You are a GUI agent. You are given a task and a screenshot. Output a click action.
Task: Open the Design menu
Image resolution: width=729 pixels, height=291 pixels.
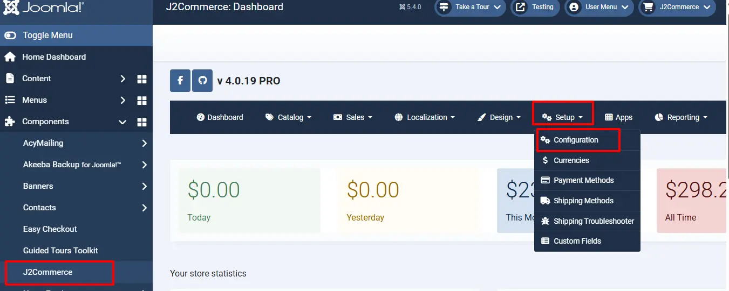pyautogui.click(x=499, y=117)
